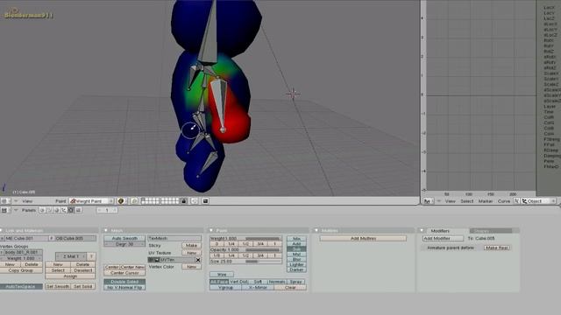Adjust the brush Size slider
This screenshot has width=561, height=315.
(245, 262)
